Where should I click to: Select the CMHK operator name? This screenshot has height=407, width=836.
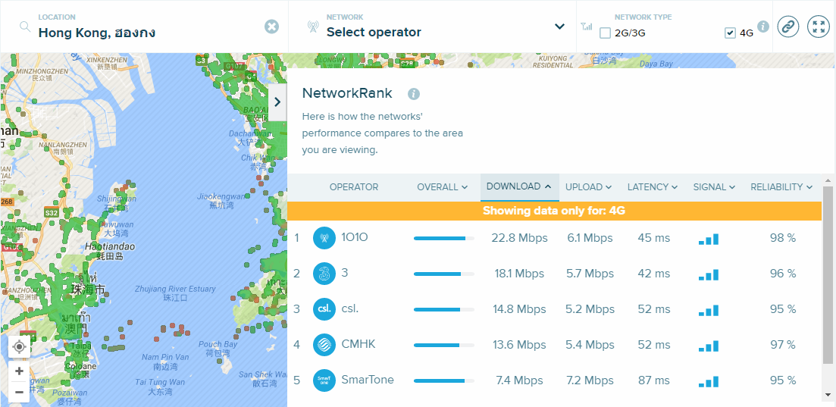[359, 344]
